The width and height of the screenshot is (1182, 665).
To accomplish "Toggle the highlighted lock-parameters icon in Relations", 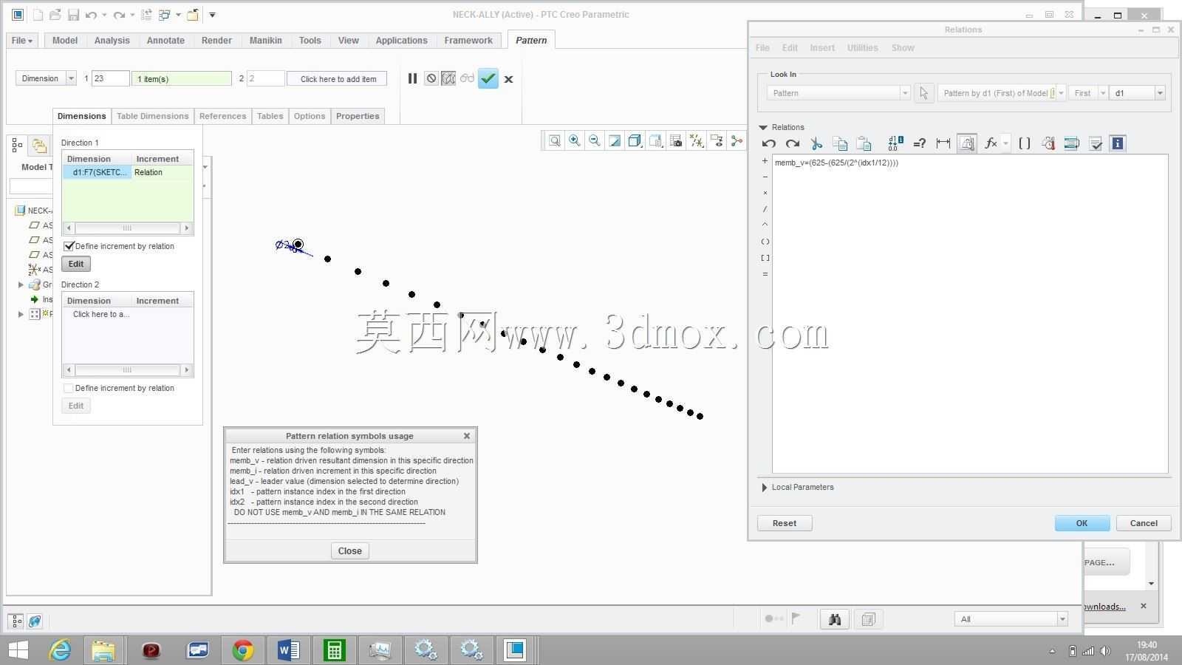I will point(966,143).
